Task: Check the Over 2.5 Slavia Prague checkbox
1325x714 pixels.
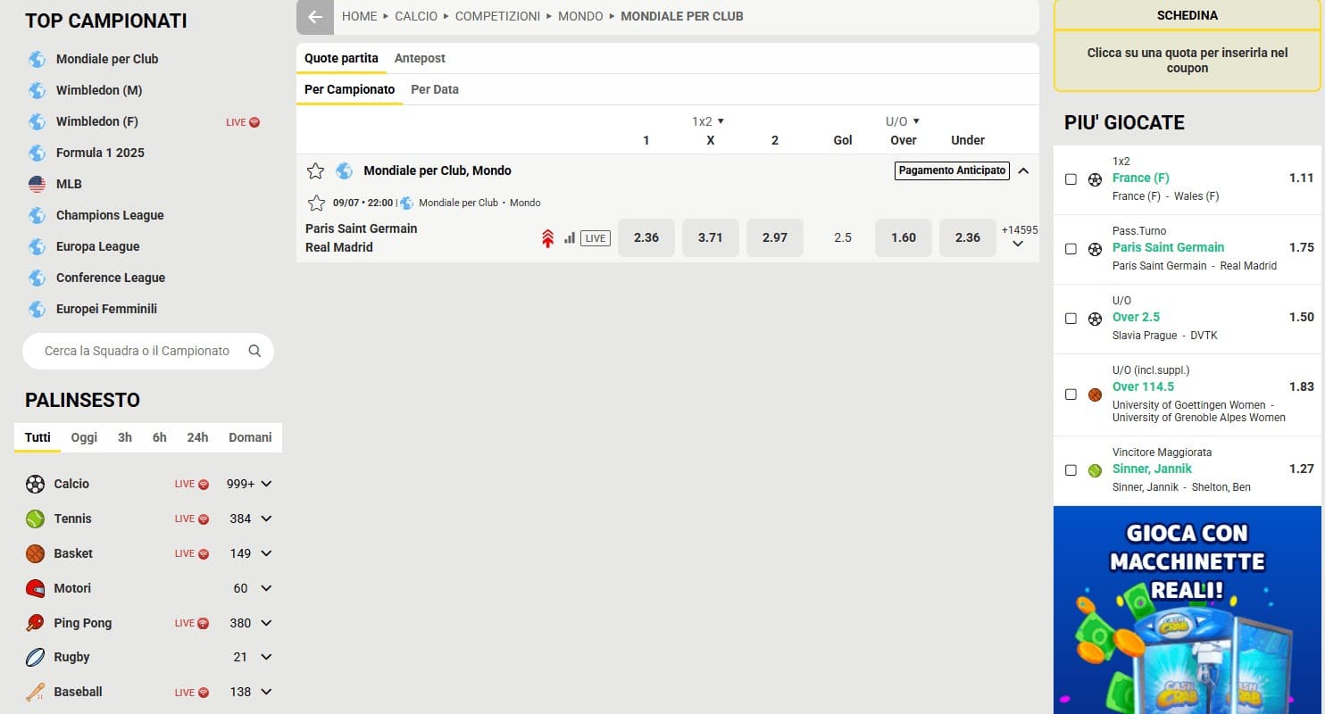Action: point(1071,319)
